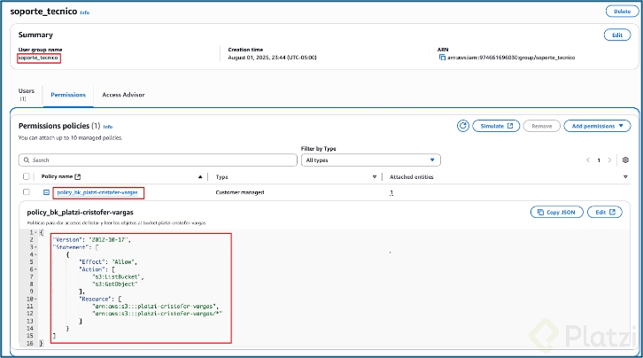Viewport: 643px width, 358px height.
Task: Click the "Effect": "Allow" JSON line
Action: coord(108,261)
